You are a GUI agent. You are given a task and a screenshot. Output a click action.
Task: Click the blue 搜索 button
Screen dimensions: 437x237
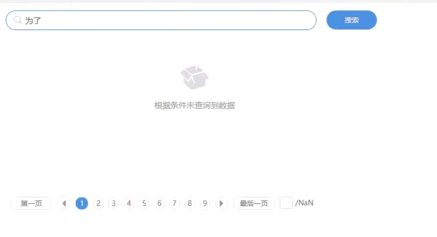pos(351,20)
